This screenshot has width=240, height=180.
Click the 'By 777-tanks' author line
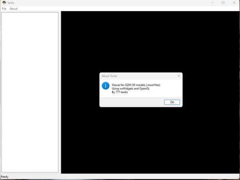pos(120,92)
